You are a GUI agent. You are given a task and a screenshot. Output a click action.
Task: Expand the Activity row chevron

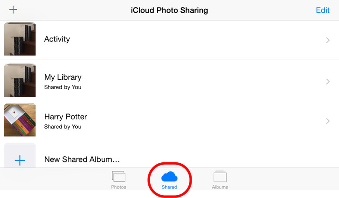point(328,40)
